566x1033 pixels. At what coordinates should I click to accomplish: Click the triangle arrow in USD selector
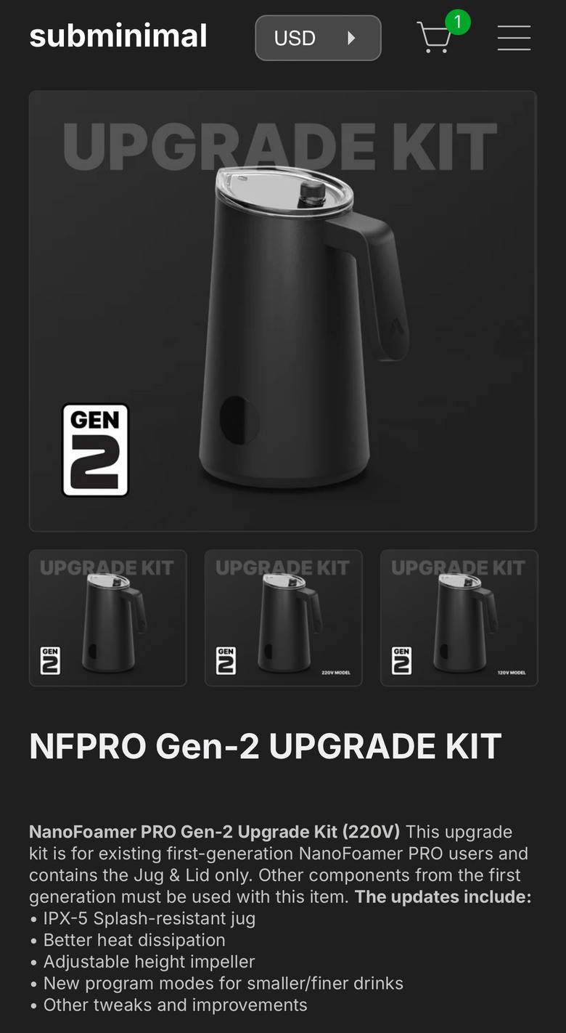[x=351, y=38]
